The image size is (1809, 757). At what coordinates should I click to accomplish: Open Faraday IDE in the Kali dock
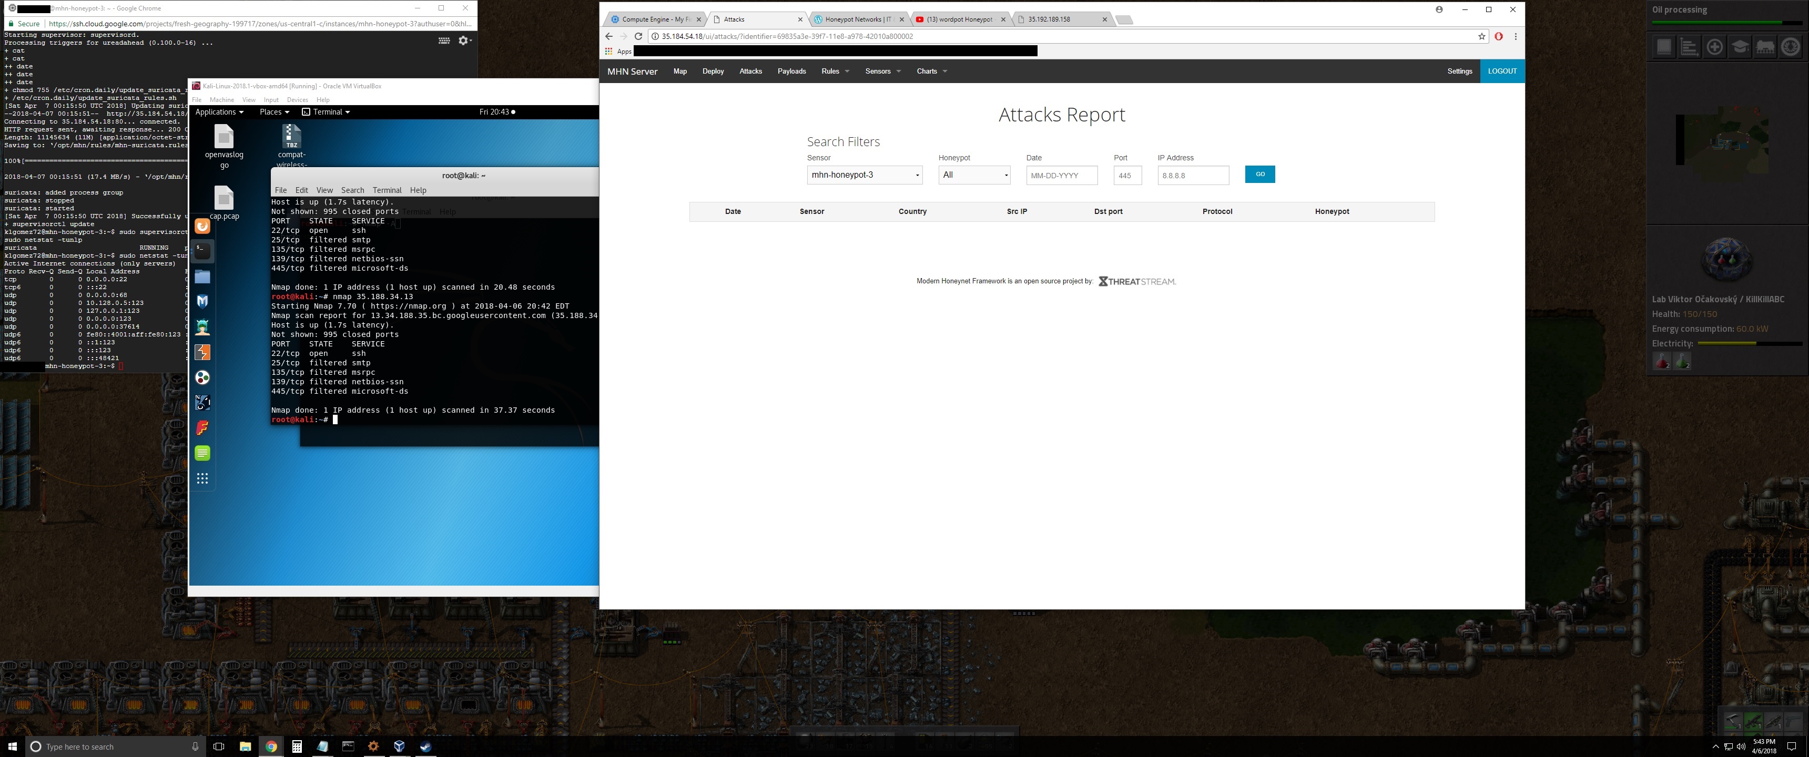(202, 428)
